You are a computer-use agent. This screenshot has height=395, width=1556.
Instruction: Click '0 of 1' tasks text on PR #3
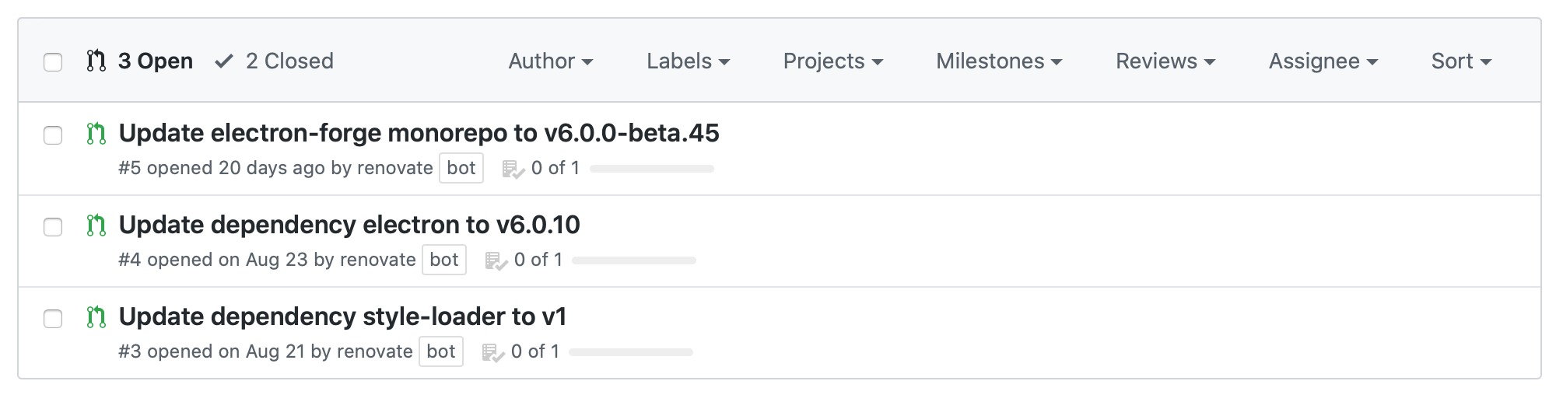pyautogui.click(x=535, y=351)
